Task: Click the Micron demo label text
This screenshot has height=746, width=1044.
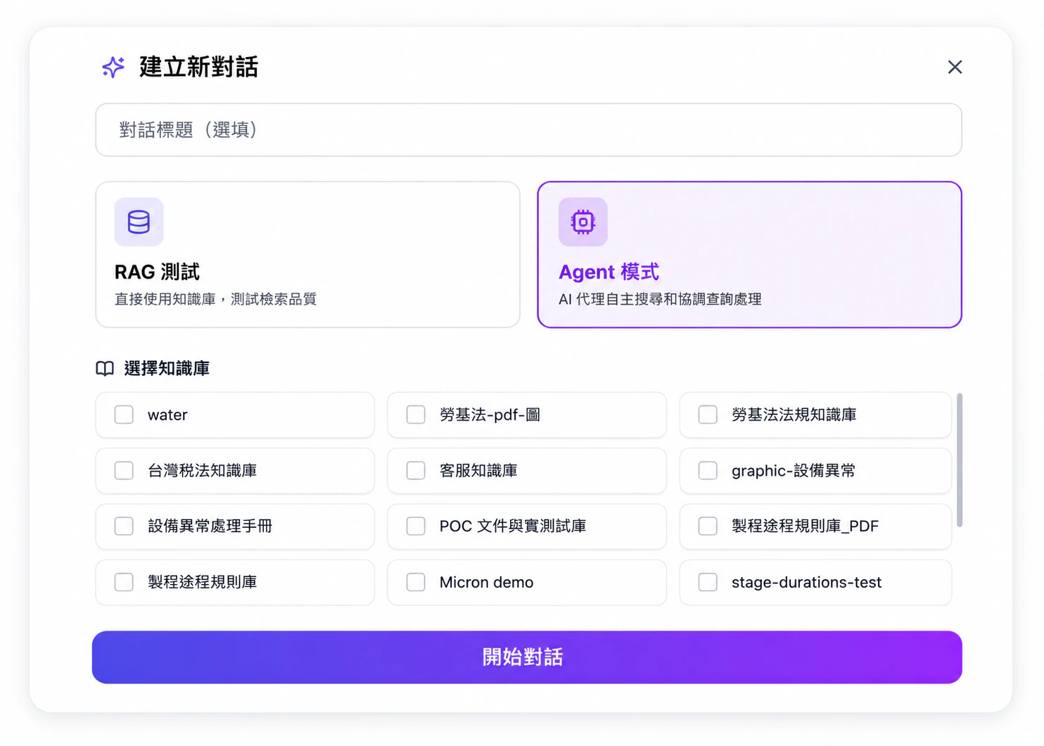Action: [x=486, y=583]
